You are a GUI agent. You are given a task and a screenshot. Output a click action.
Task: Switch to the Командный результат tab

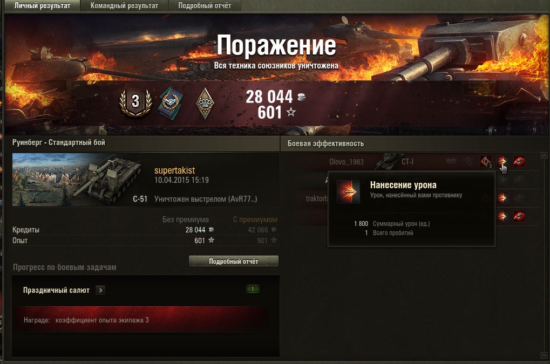(x=124, y=5)
